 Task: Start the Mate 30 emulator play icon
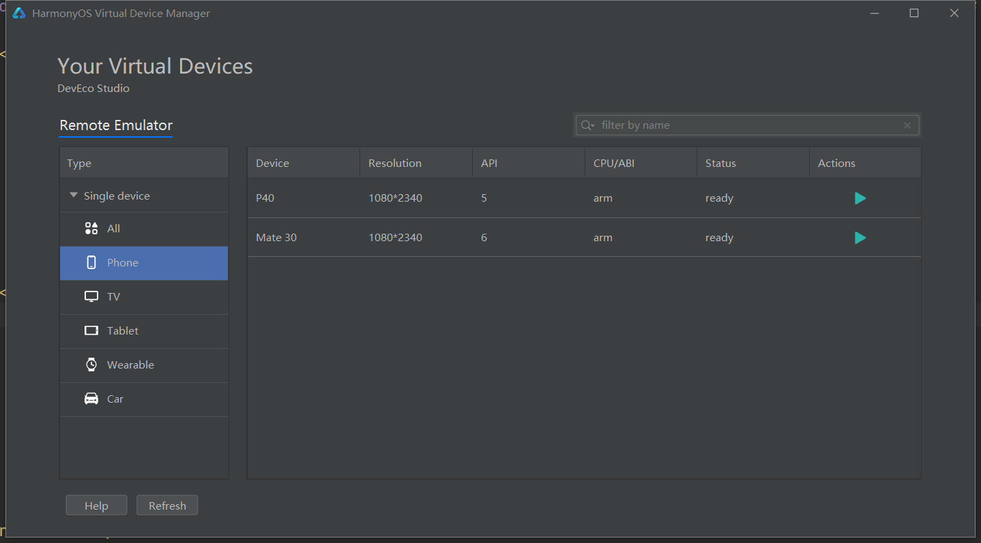pyautogui.click(x=860, y=238)
